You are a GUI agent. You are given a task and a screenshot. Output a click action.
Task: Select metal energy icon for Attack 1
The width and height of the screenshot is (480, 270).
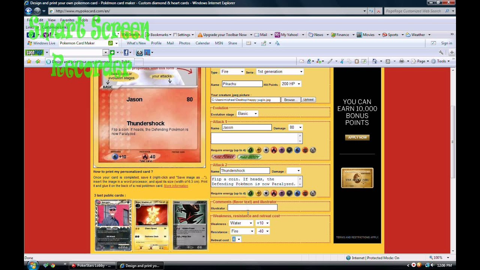(x=313, y=150)
